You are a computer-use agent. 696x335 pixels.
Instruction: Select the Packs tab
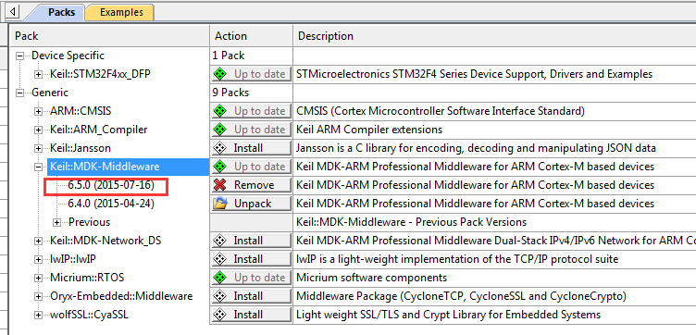coord(61,12)
